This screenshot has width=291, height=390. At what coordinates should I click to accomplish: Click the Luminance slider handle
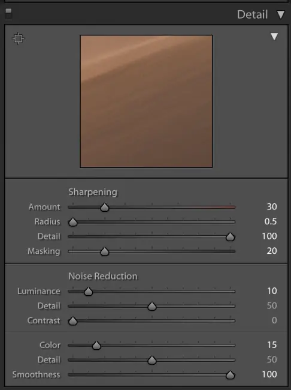coord(89,291)
